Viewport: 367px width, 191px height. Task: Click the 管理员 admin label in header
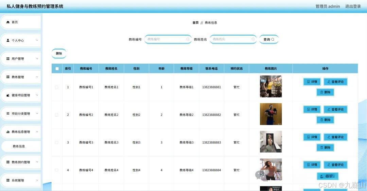(x=328, y=6)
